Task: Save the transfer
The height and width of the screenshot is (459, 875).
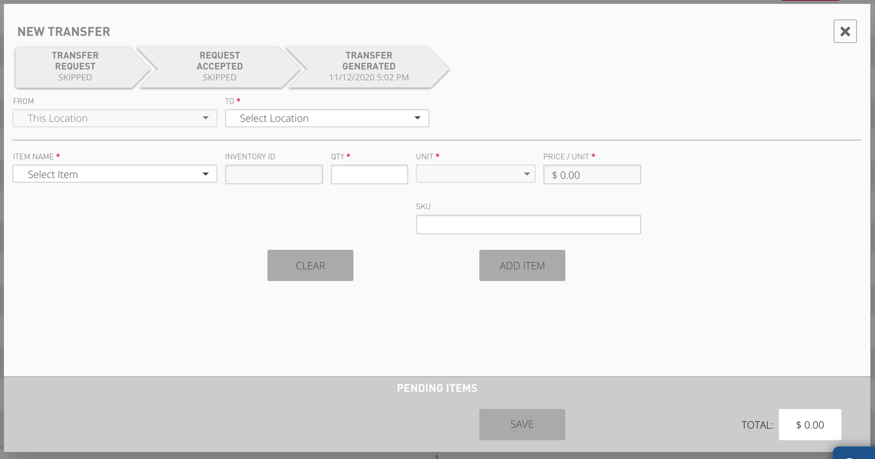Action: click(x=522, y=424)
